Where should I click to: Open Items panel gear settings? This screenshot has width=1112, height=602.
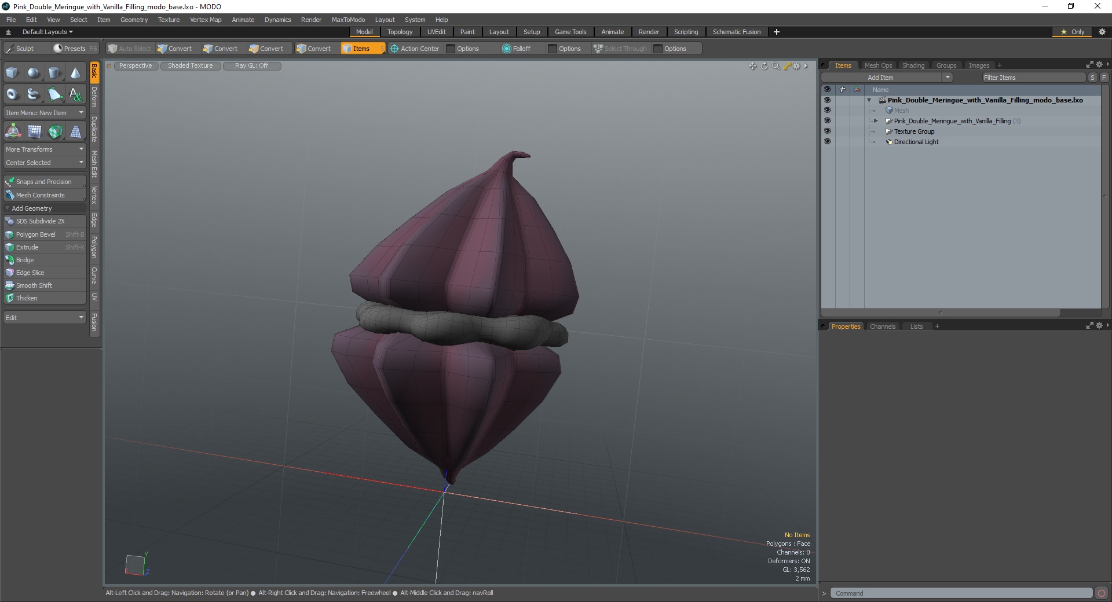tap(1099, 65)
